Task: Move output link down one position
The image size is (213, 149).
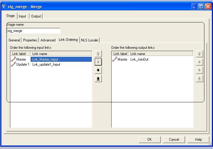Action: point(199,70)
